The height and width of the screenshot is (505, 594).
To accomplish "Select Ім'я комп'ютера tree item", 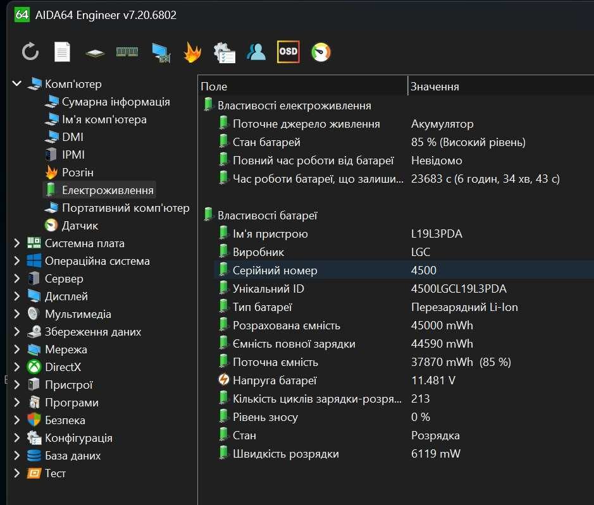I will 96,119.
